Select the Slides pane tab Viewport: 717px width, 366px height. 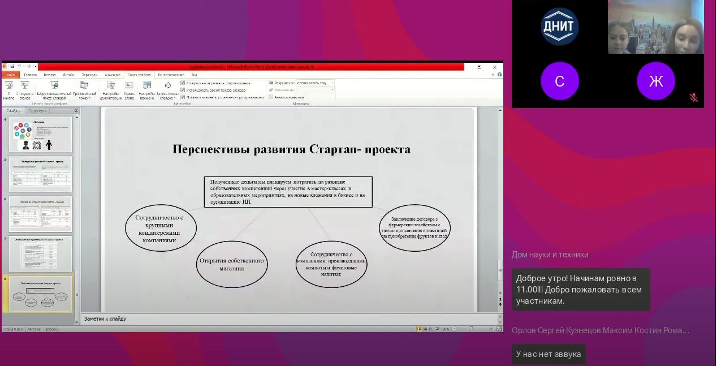[x=12, y=111]
